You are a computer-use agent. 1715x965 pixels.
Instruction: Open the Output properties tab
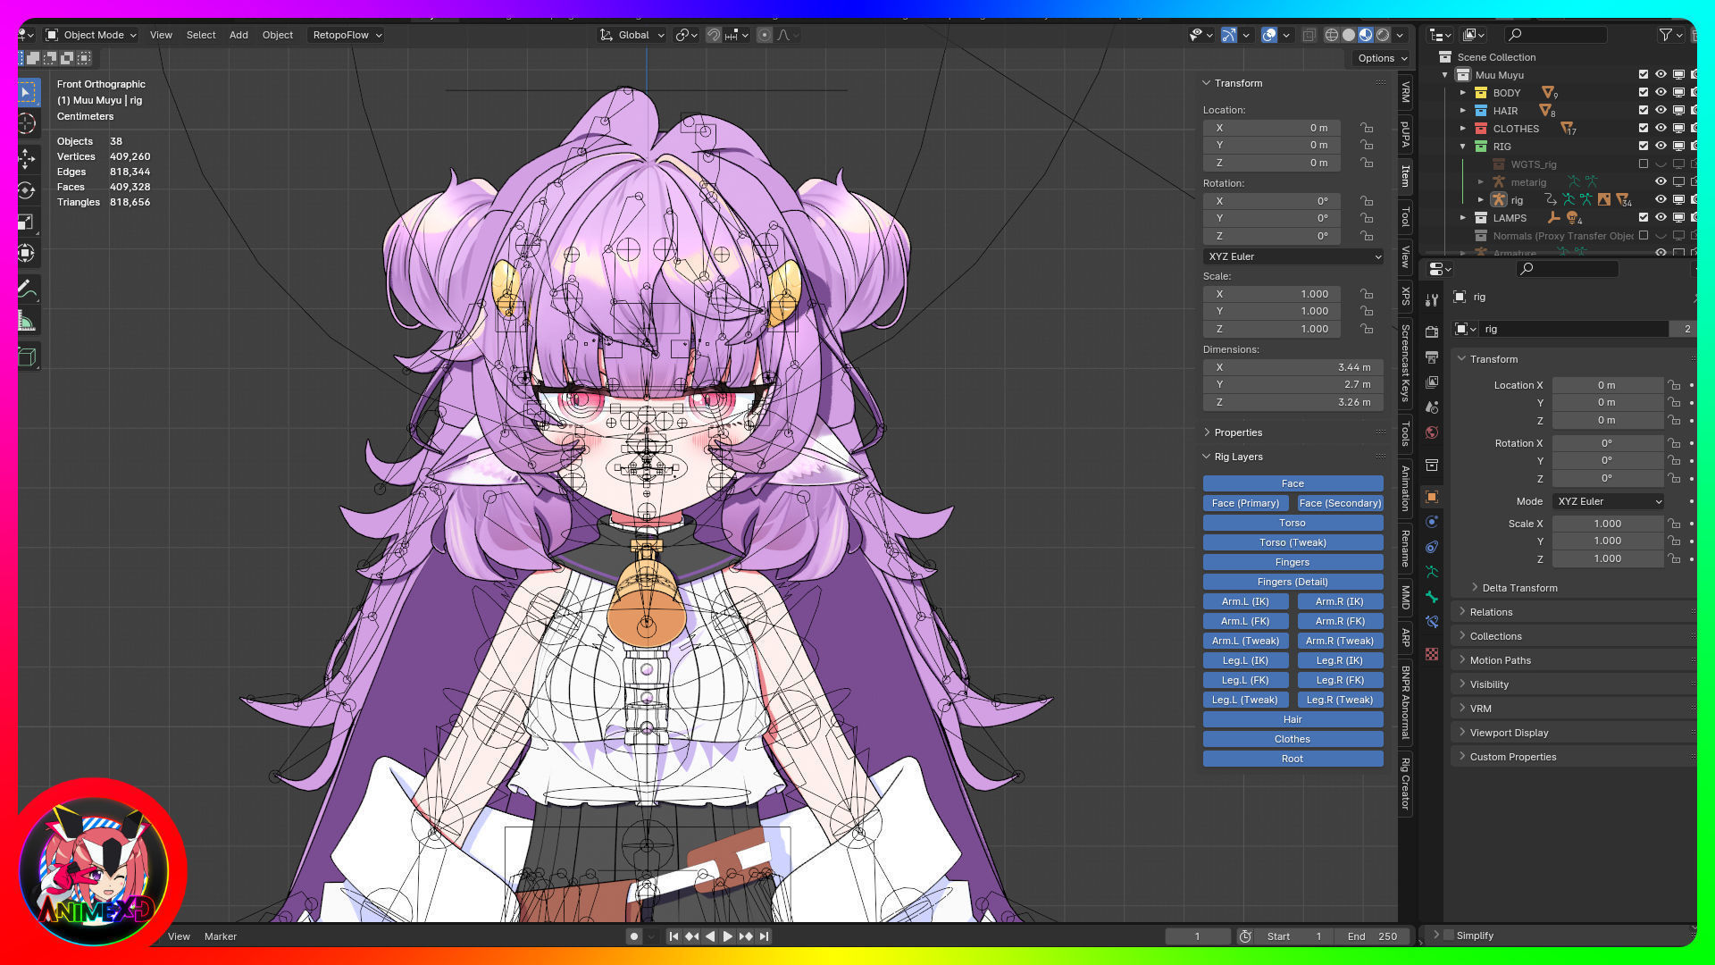[x=1432, y=357]
